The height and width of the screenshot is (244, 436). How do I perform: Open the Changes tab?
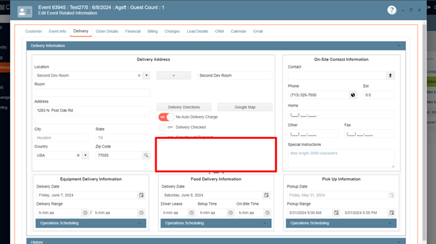(172, 31)
